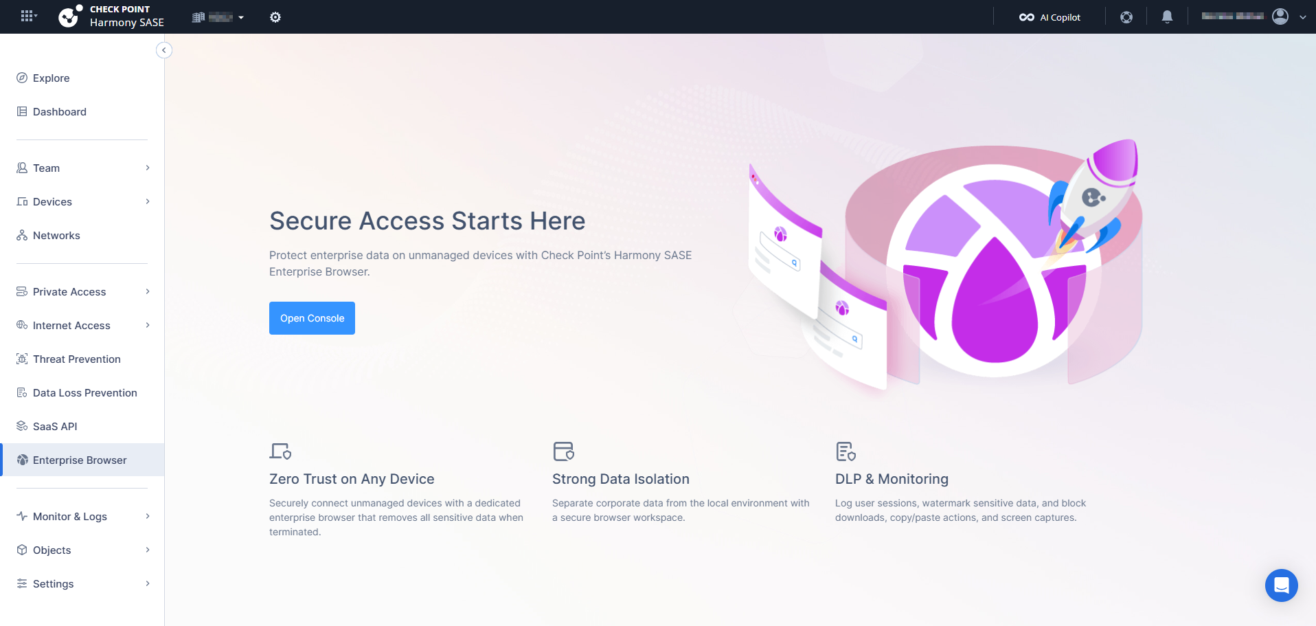Open the account menu dropdown arrow
Screen dimensions: 1316x626
1303,17
